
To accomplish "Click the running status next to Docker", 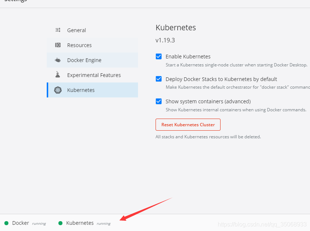I will pyautogui.click(x=39, y=223).
